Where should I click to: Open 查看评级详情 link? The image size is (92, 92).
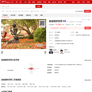88,60
